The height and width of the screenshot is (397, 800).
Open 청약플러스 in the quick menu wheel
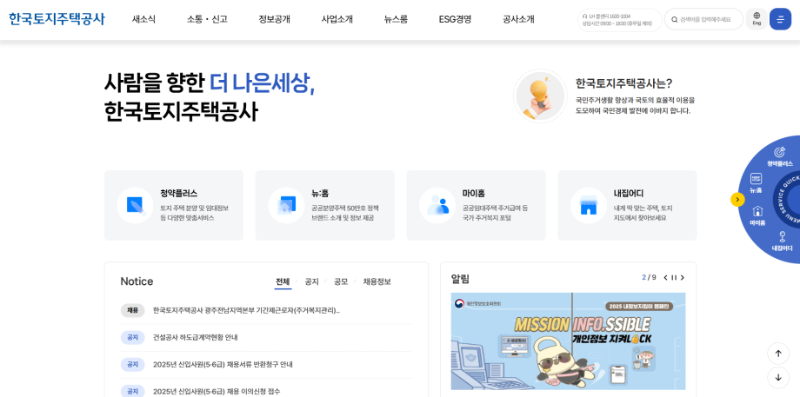click(780, 157)
